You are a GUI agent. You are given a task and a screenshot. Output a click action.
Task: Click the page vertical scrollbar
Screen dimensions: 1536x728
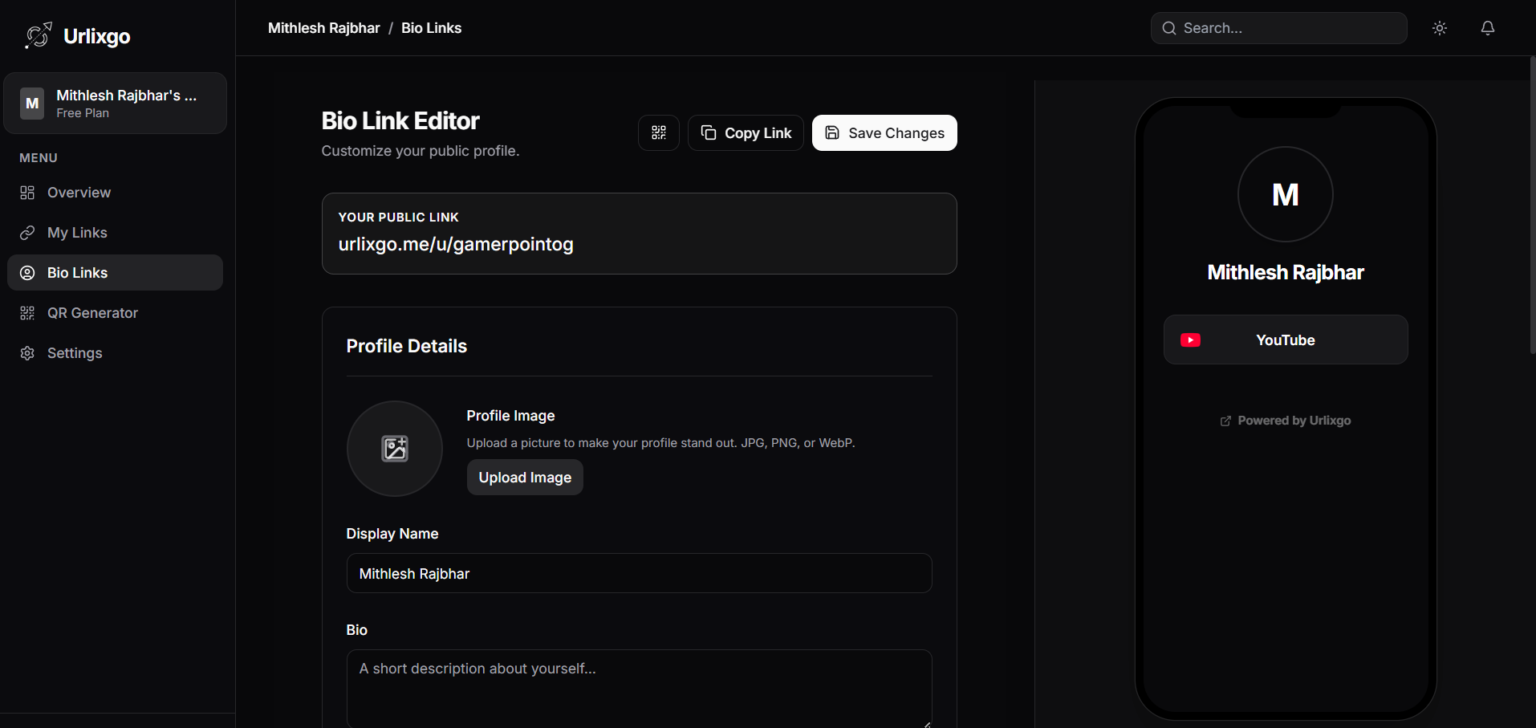(x=1533, y=205)
